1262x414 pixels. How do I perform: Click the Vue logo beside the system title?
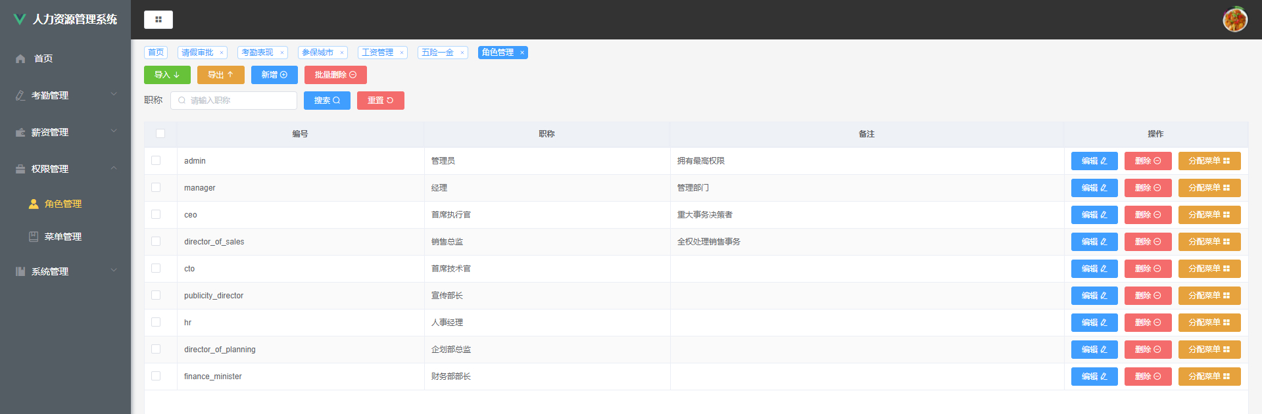coord(20,20)
